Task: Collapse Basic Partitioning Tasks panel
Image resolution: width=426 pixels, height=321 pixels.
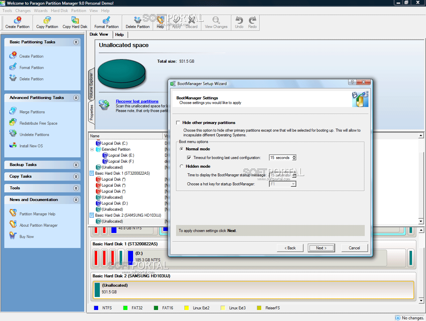Action: tap(76, 42)
